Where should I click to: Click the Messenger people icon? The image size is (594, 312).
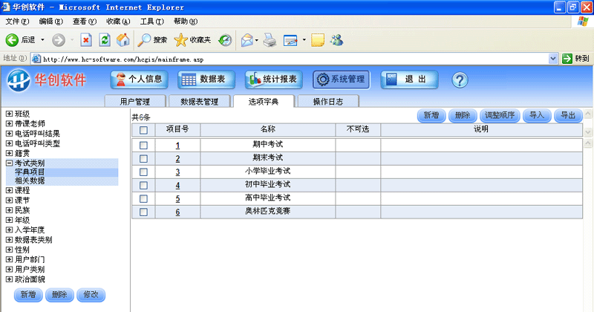pyautogui.click(x=336, y=40)
